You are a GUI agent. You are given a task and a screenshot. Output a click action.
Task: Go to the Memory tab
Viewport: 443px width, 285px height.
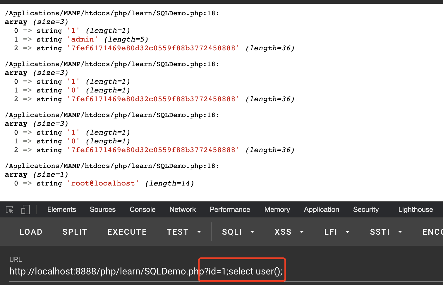point(277,210)
